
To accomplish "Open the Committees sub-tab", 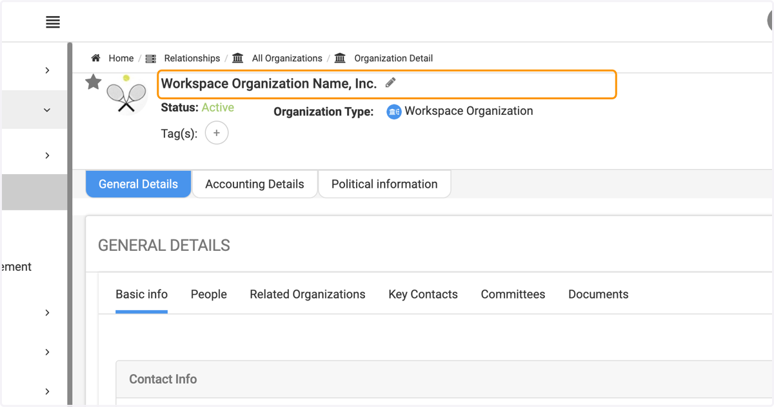I will click(513, 295).
